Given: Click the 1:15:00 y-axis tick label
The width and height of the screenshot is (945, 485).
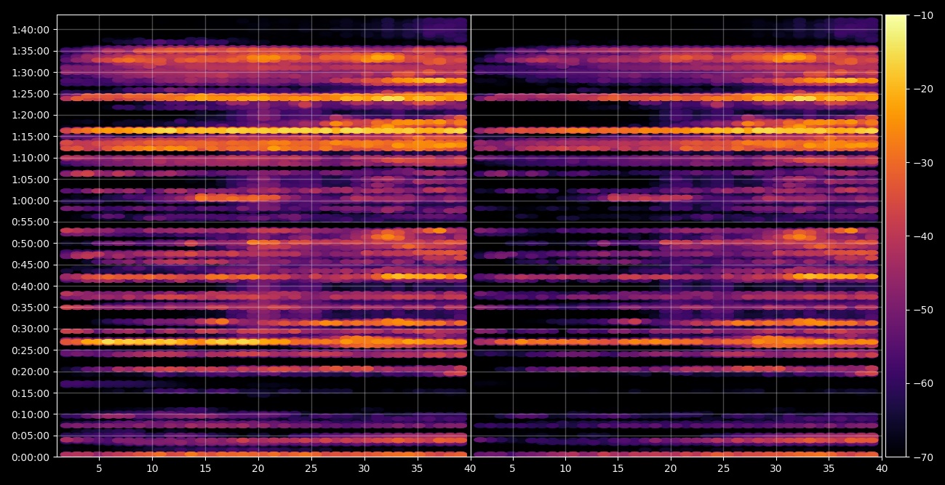Looking at the screenshot, I should 31,137.
